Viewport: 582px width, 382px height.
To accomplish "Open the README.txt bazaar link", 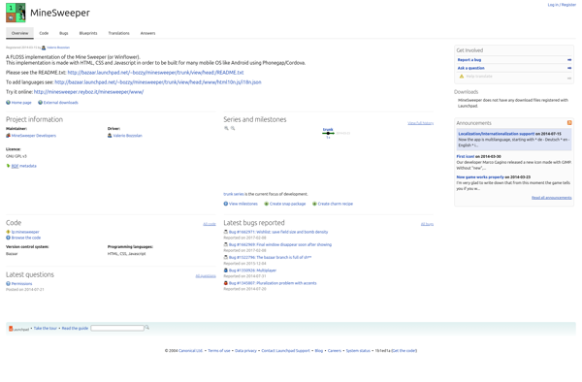I will point(155,73).
